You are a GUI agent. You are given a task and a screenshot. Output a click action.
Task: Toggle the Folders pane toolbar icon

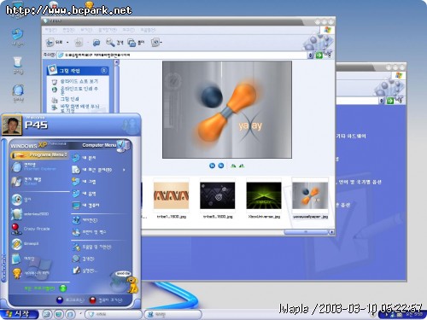(132, 43)
